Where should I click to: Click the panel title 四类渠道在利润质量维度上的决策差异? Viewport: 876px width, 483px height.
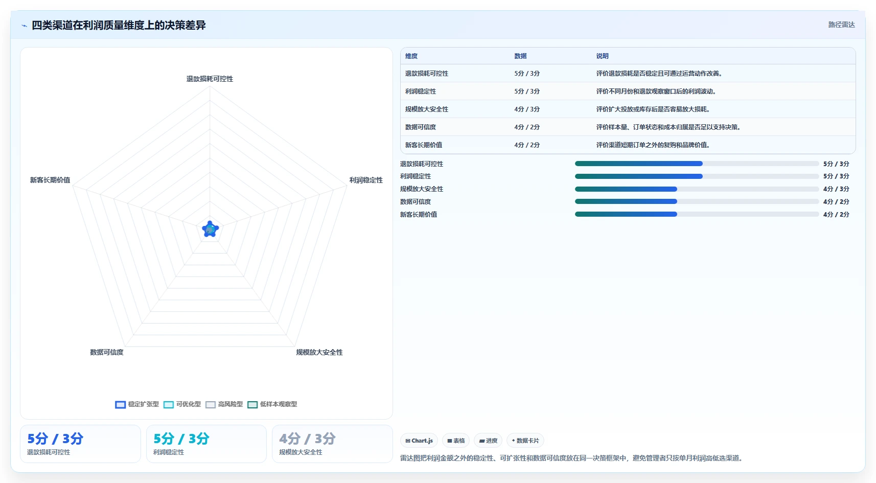119,25
